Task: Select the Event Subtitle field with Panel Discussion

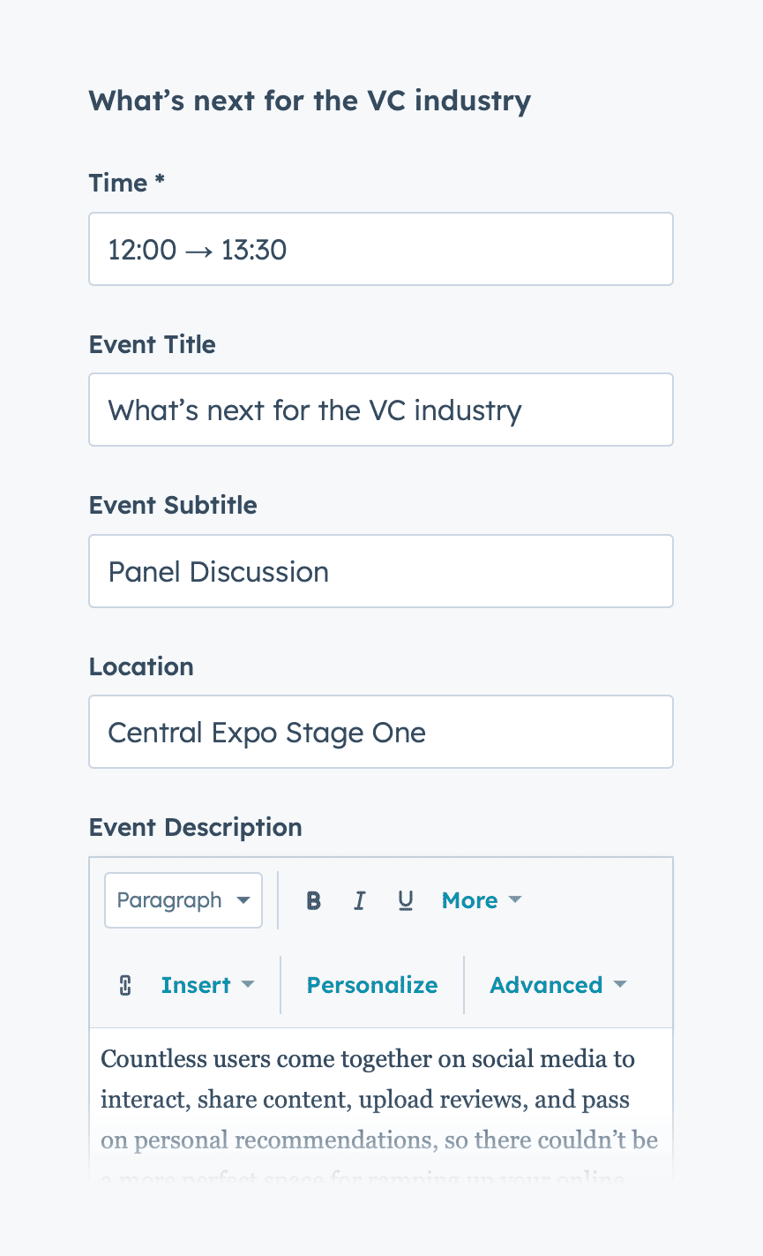Action: tap(381, 571)
